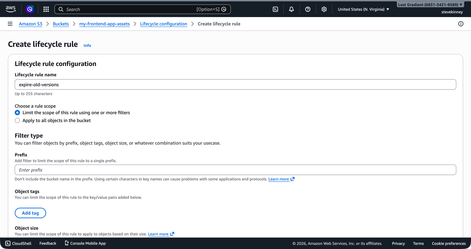
Task: Focus the Enter prefix field
Action: click(x=235, y=170)
